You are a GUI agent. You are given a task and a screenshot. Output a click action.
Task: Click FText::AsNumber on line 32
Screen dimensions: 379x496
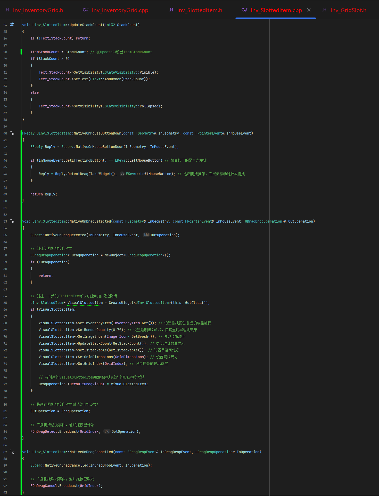point(106,79)
